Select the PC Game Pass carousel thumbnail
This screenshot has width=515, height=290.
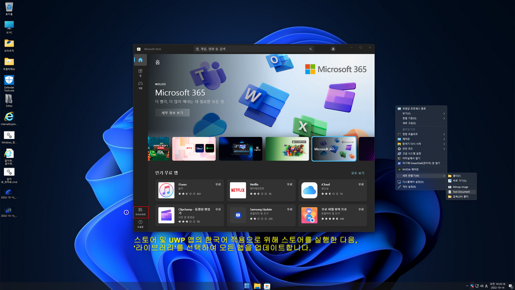coord(287,149)
